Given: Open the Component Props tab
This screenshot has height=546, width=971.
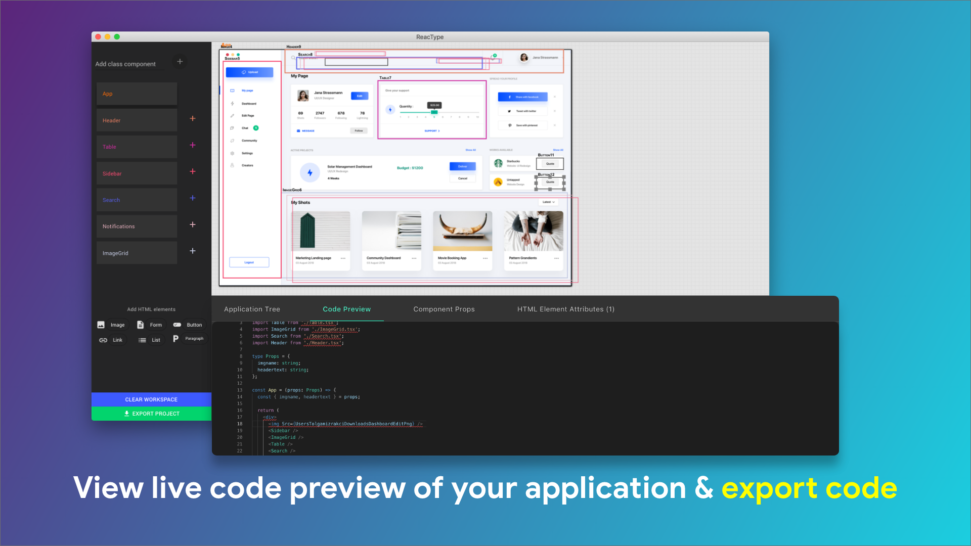Looking at the screenshot, I should [x=444, y=309].
